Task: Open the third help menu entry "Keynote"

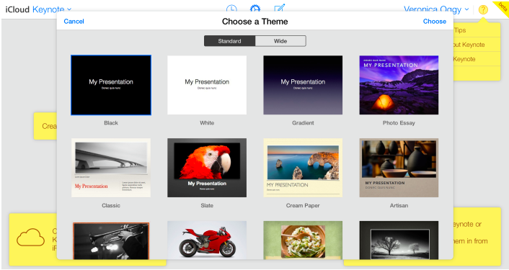Action: [x=477, y=59]
